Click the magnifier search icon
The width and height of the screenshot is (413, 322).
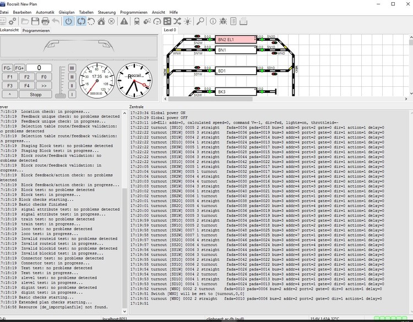tap(200, 21)
